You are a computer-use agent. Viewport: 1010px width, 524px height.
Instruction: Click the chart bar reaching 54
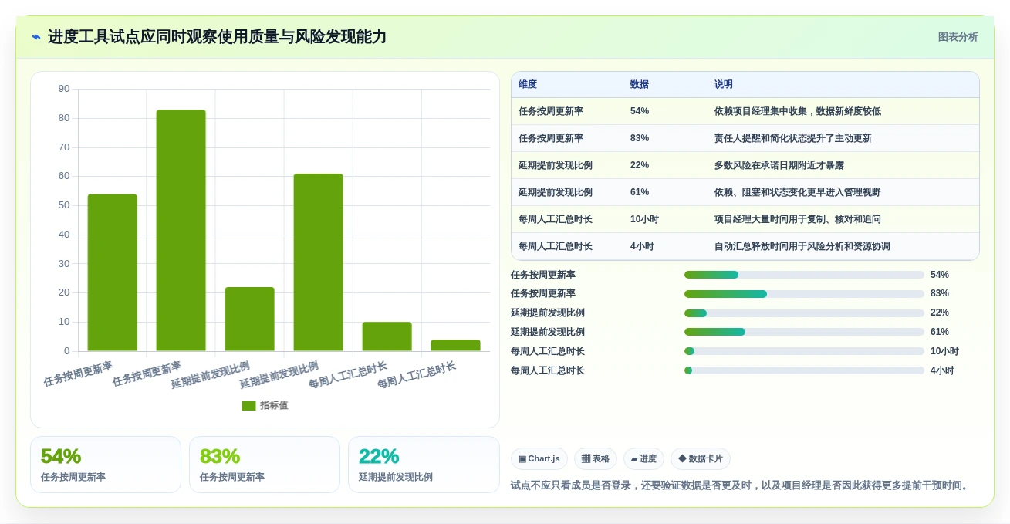click(x=113, y=272)
